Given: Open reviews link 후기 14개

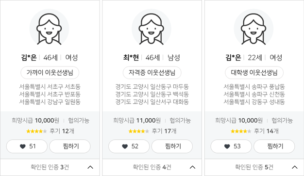Looking at the screenshot, I should pos(266,131).
